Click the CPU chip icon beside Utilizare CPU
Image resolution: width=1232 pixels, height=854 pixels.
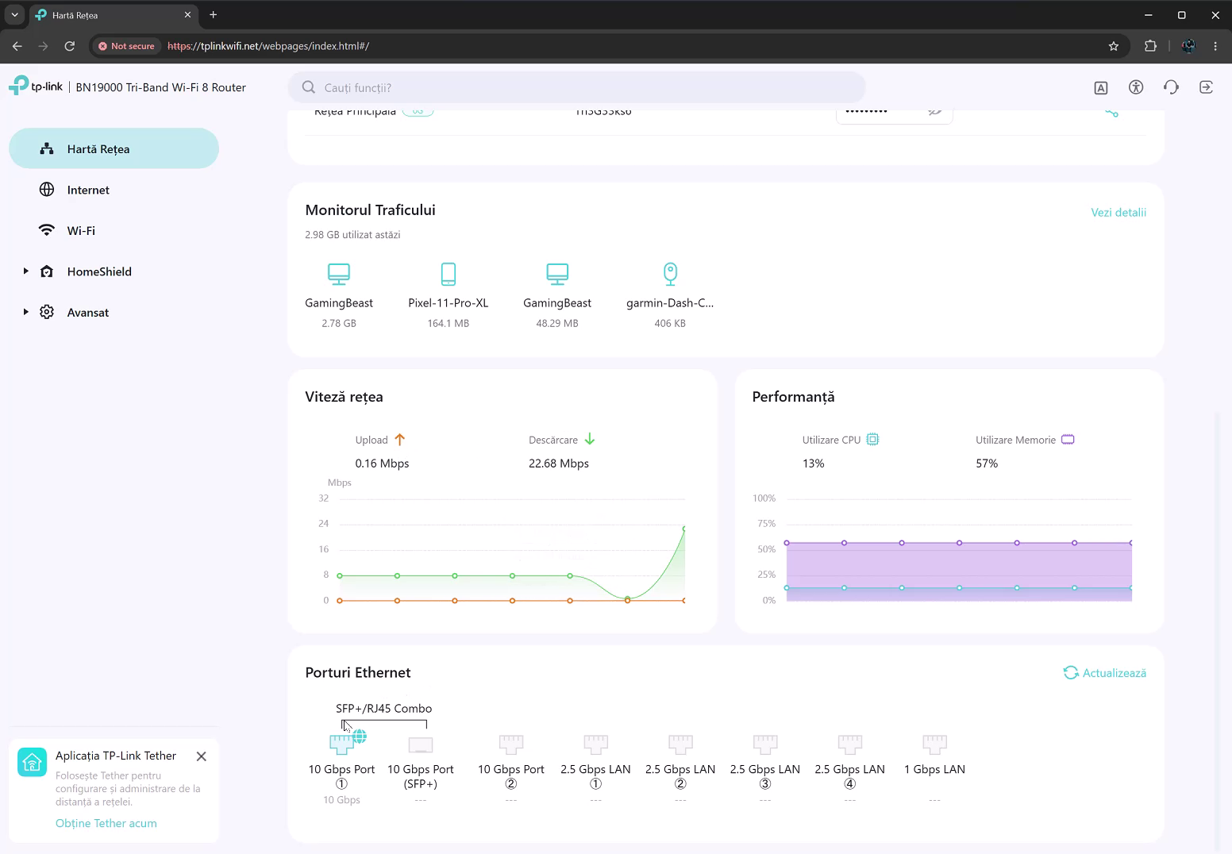pyautogui.click(x=872, y=440)
